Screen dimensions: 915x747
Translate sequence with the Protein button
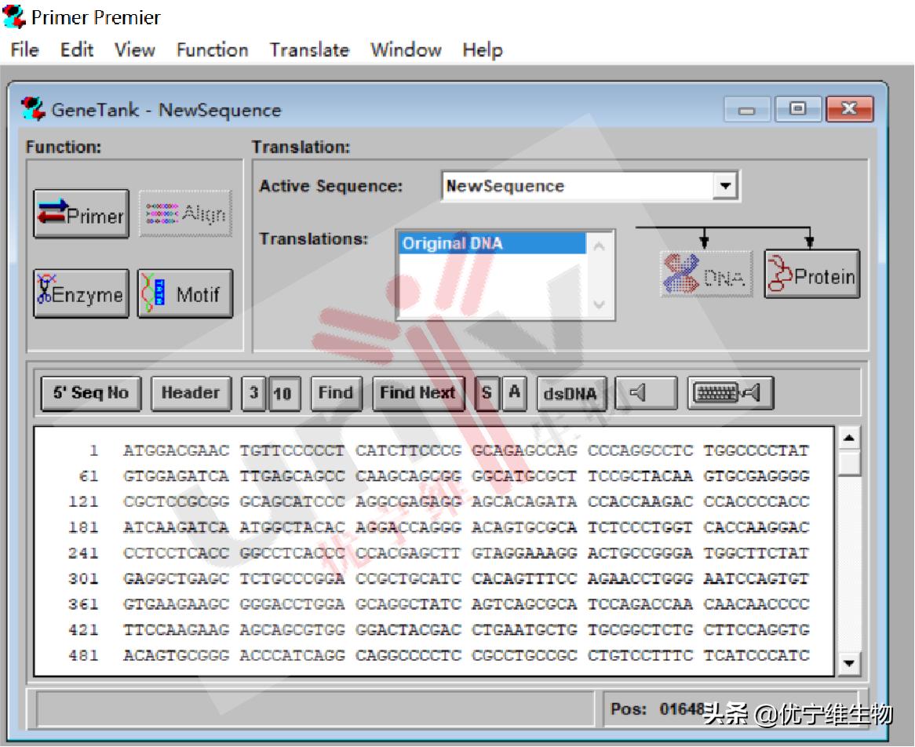coord(811,274)
